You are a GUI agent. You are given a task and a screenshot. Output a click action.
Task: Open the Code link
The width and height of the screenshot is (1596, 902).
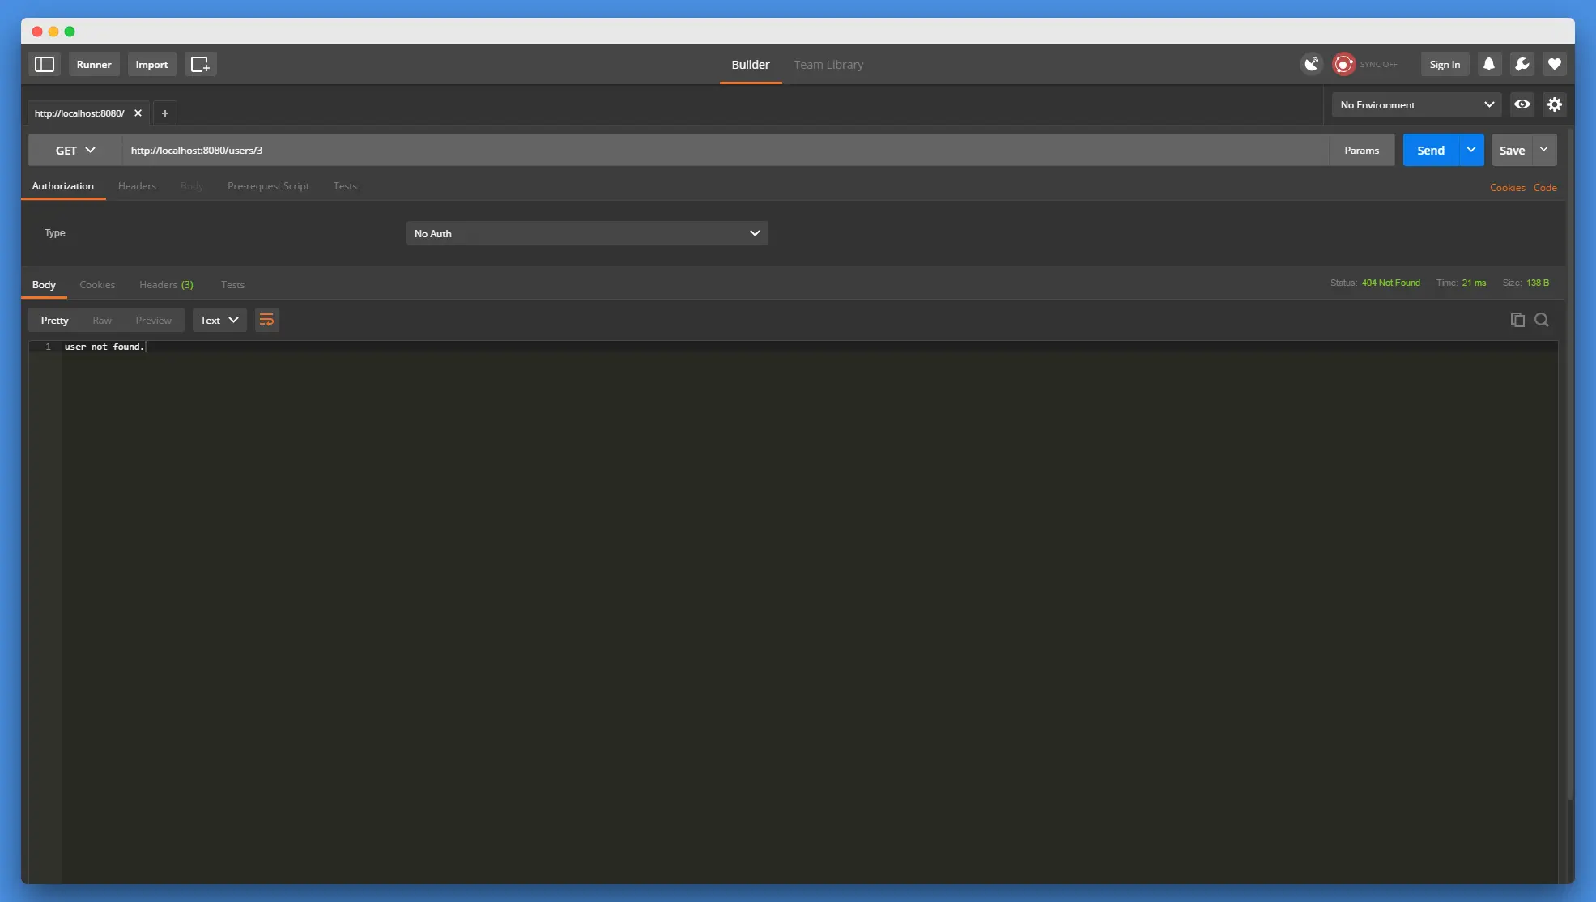tap(1545, 188)
